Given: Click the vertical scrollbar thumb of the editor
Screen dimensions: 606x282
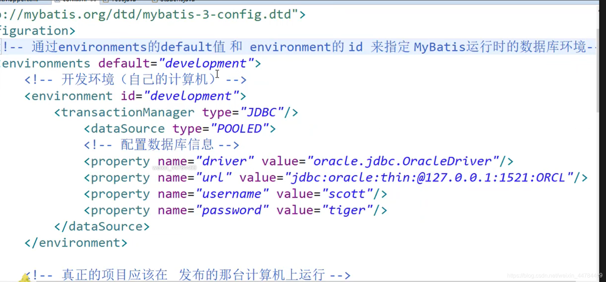Looking at the screenshot, I should [x=598, y=71].
